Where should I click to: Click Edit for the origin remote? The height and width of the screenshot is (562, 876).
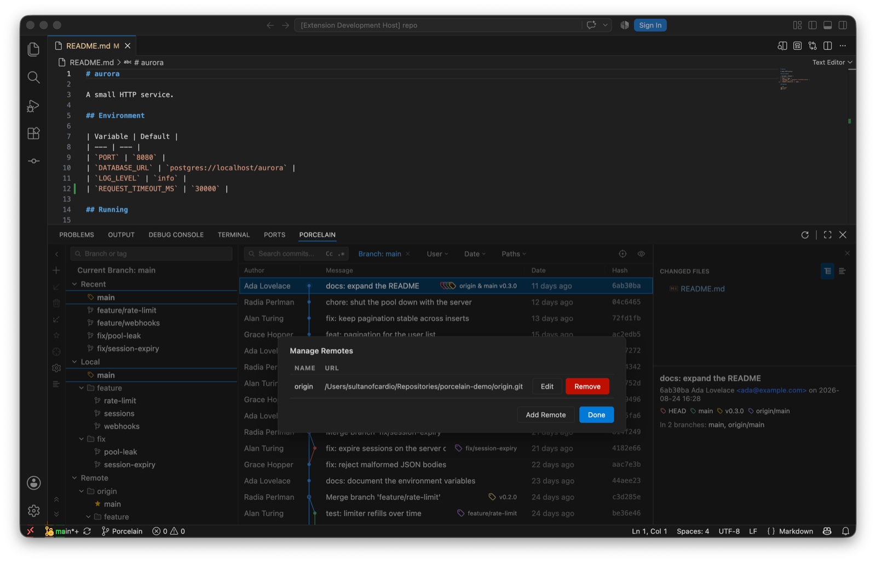(x=547, y=386)
